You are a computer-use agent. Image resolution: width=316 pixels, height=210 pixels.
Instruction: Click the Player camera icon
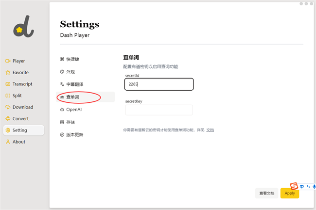(x=8, y=61)
